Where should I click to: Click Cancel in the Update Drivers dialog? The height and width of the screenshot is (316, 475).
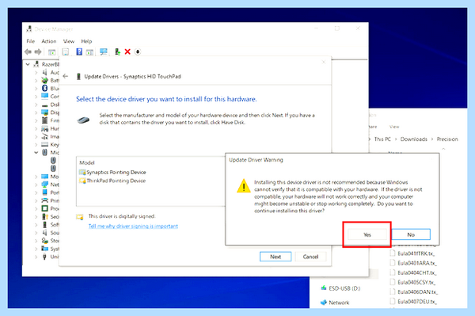pos(310,257)
